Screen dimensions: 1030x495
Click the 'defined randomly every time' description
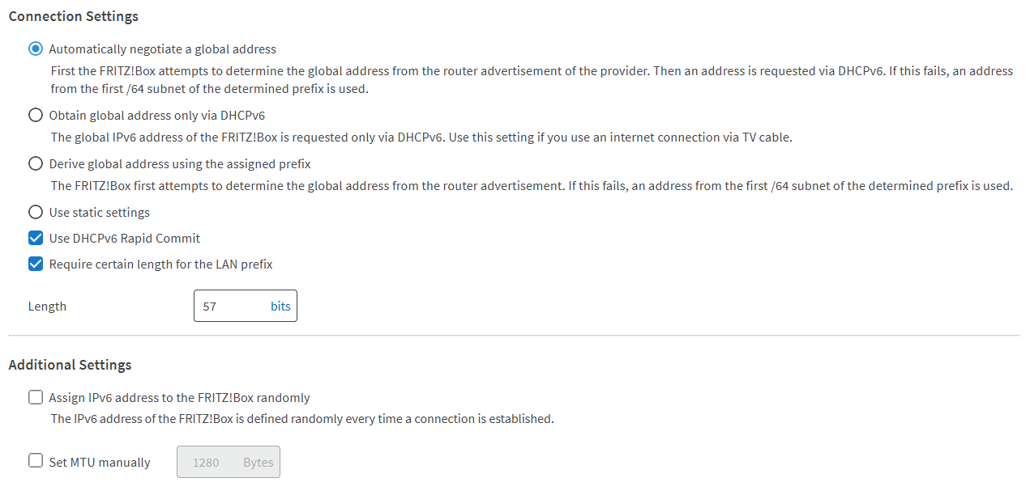(302, 419)
